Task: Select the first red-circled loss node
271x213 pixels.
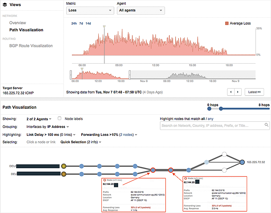Action: (x=153, y=170)
